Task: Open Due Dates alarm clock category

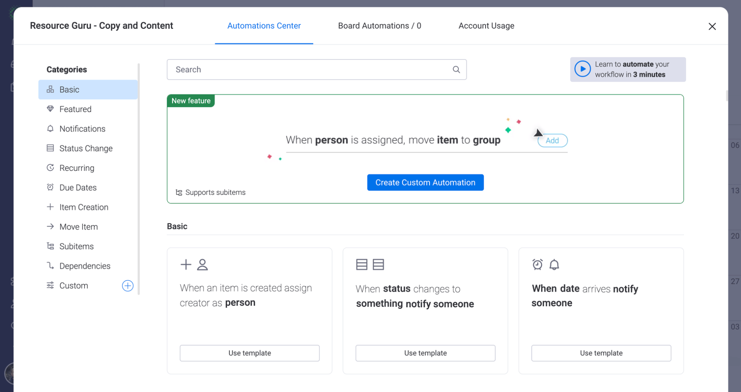Action: click(x=50, y=187)
